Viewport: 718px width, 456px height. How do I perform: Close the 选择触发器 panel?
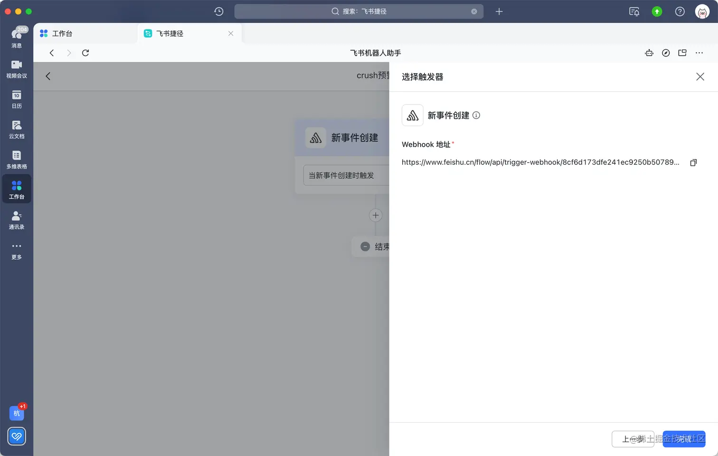click(x=700, y=76)
